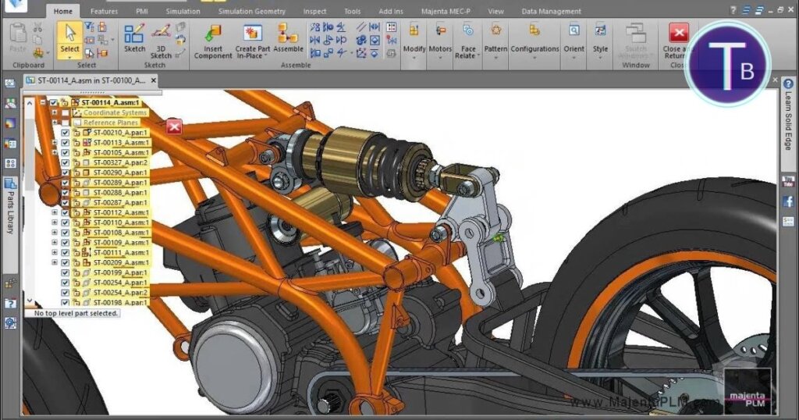Expand the Reference Planes node
Screen dimensions: 799x420
click(x=55, y=123)
